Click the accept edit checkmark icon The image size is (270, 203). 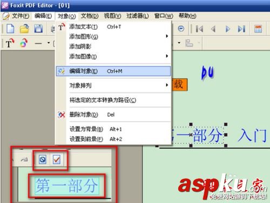pos(57,159)
